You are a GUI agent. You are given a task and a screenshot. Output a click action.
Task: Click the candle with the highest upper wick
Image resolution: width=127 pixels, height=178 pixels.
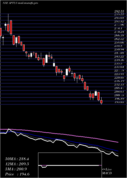(x=8, y=23)
